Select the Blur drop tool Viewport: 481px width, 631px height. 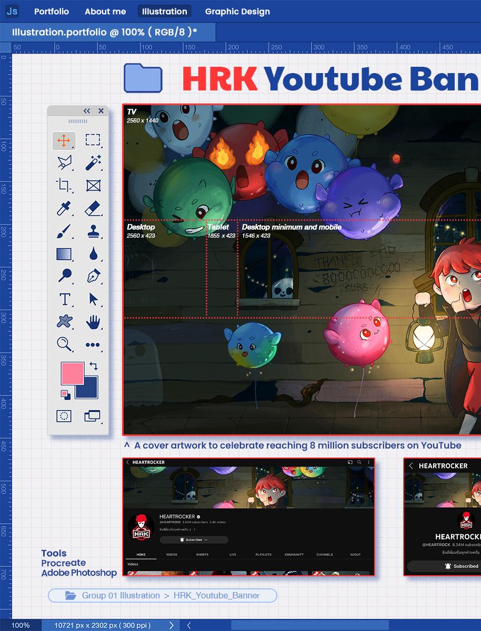click(93, 254)
